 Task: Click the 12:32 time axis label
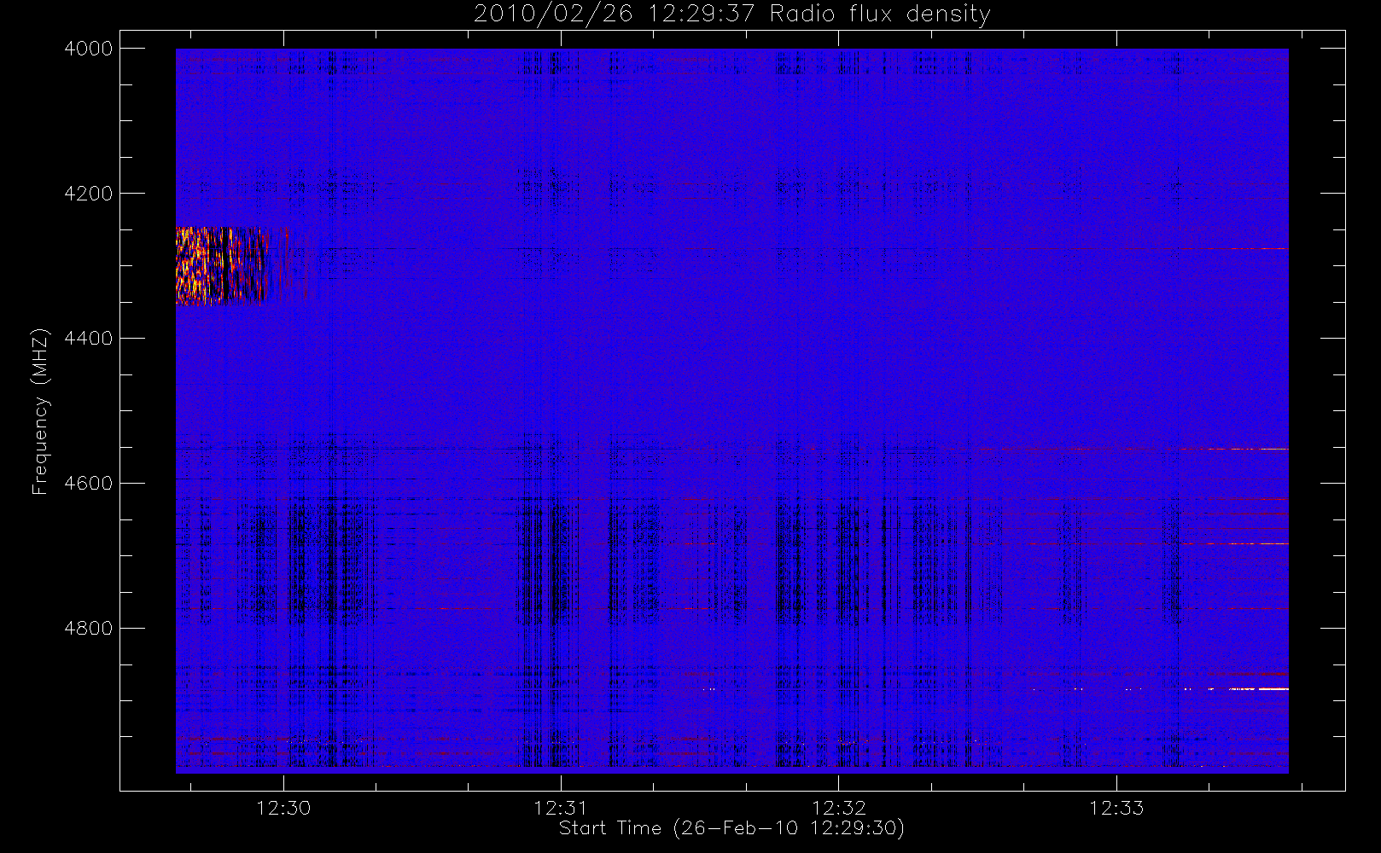point(838,808)
